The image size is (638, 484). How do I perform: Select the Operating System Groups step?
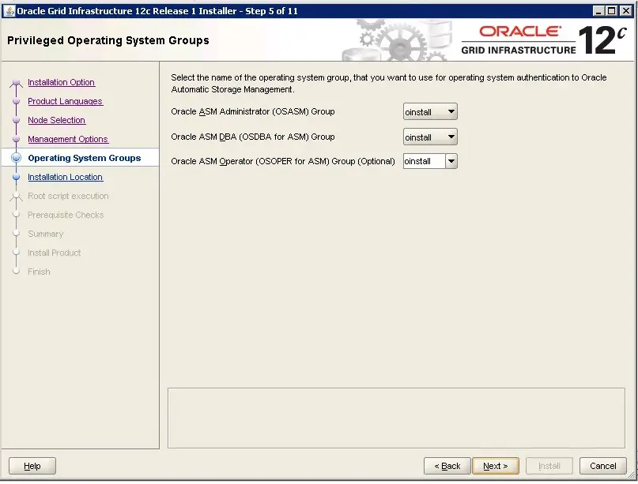pyautogui.click(x=85, y=158)
